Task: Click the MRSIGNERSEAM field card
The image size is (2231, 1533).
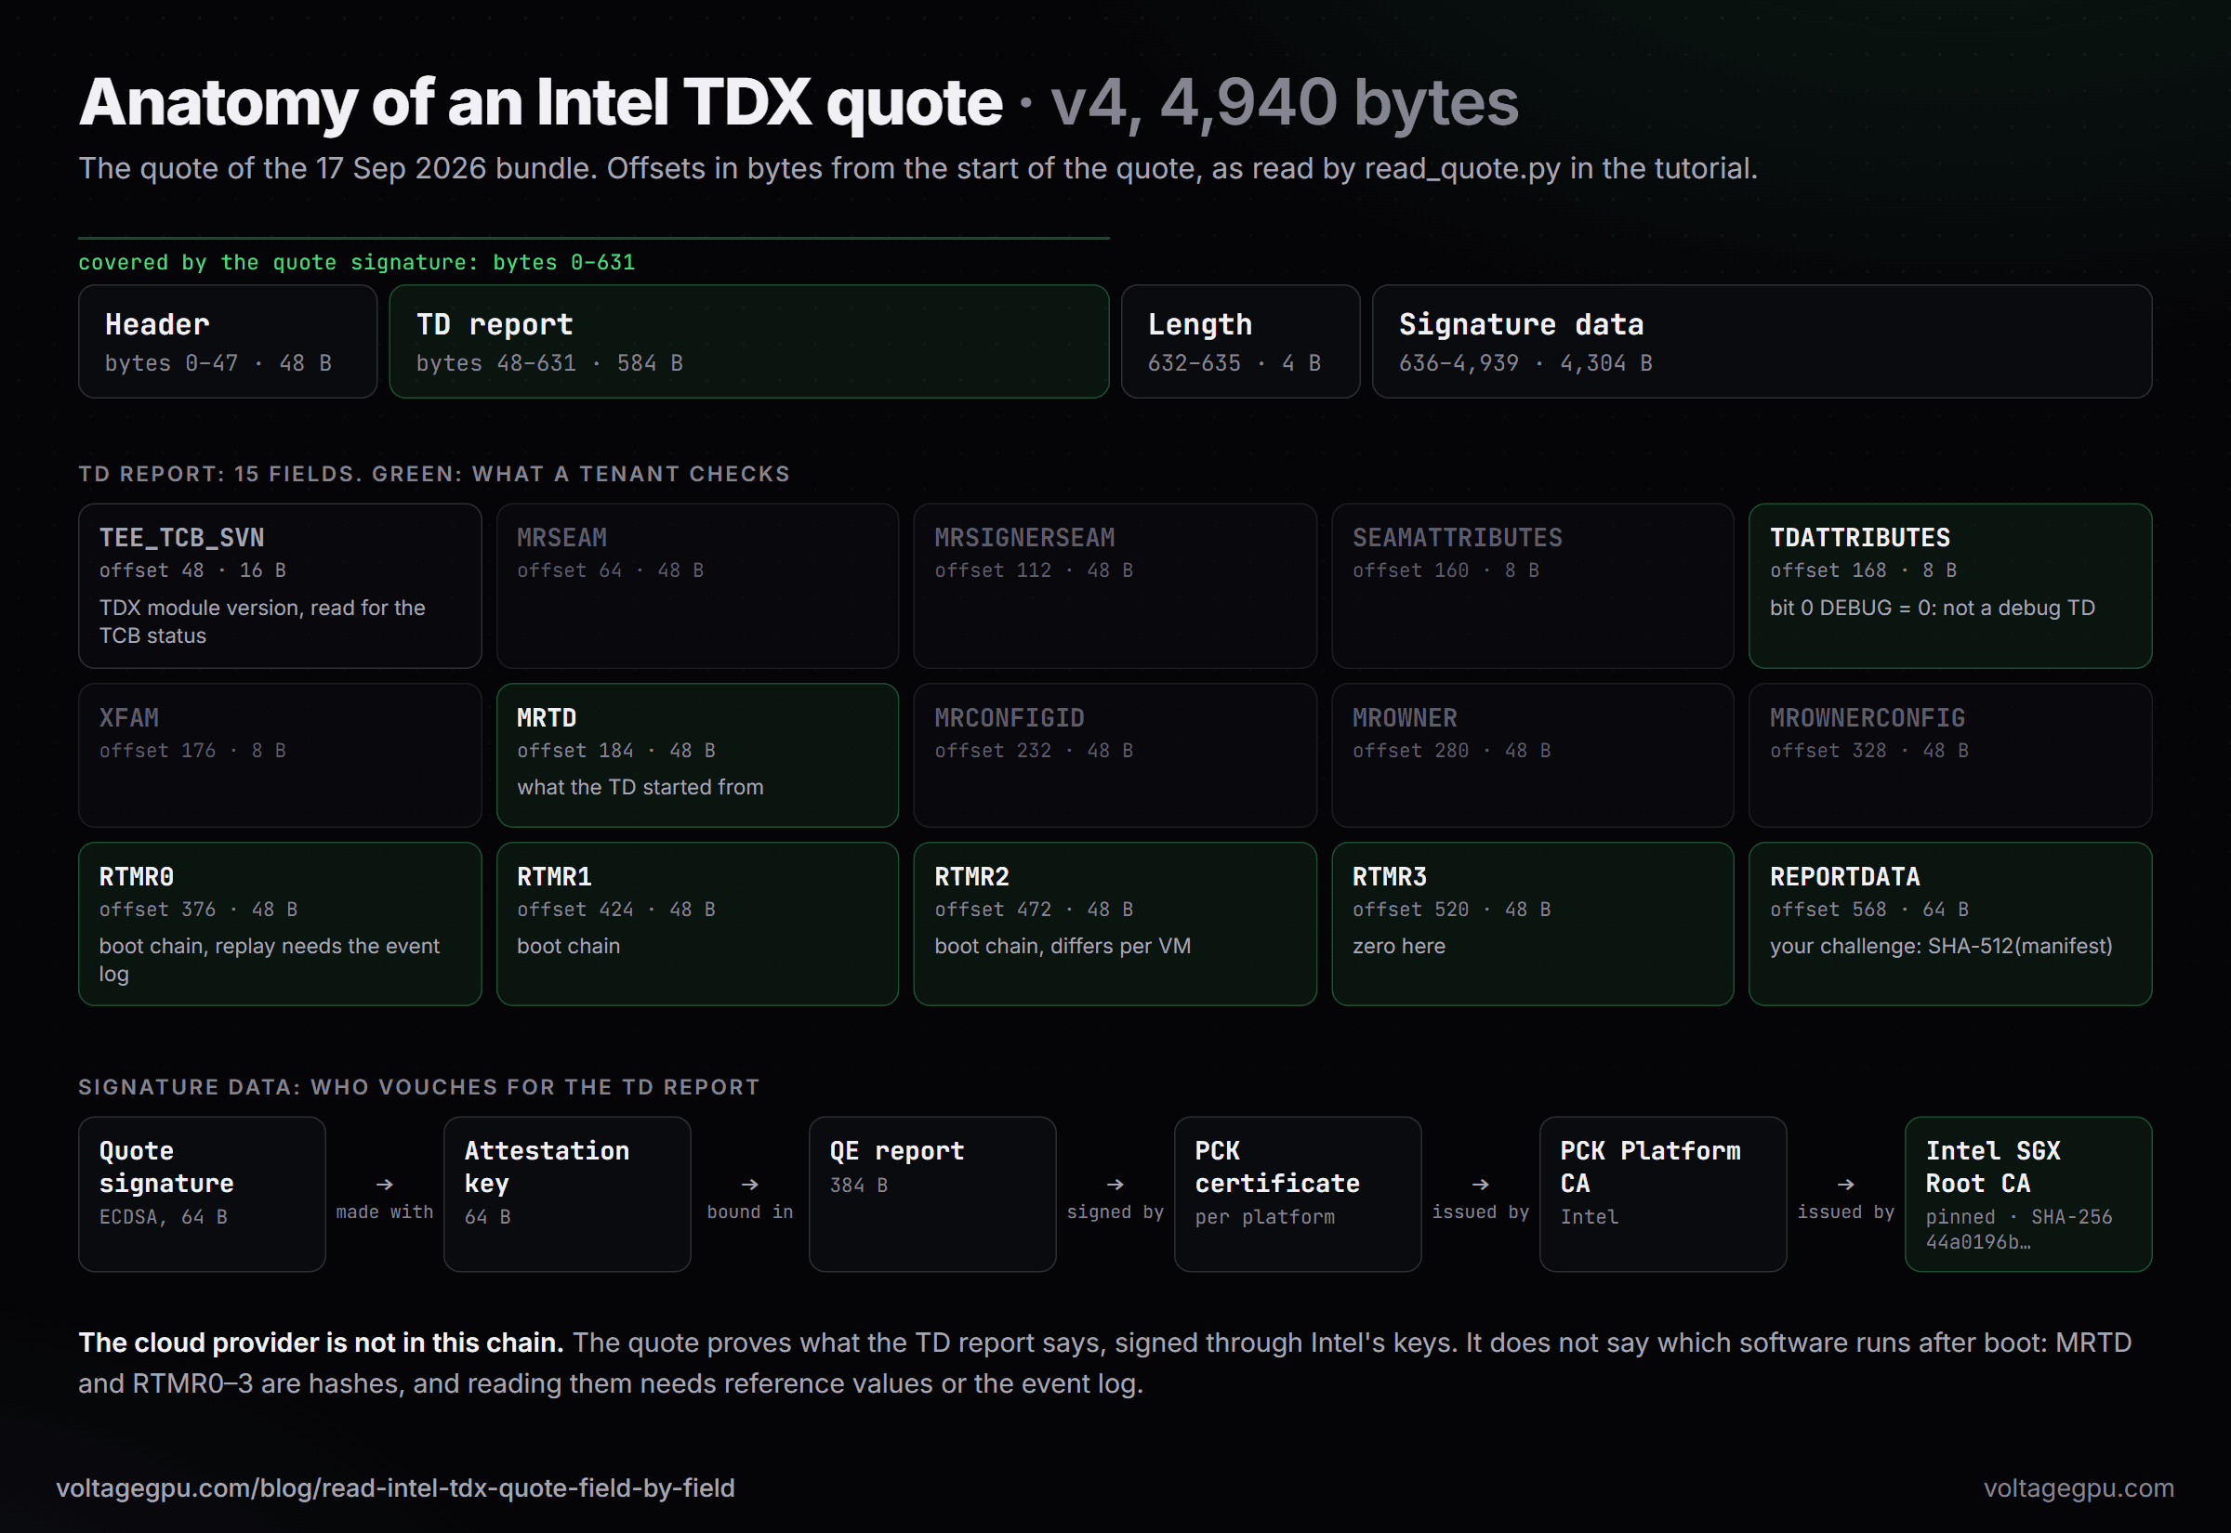Action: [x=1115, y=586]
